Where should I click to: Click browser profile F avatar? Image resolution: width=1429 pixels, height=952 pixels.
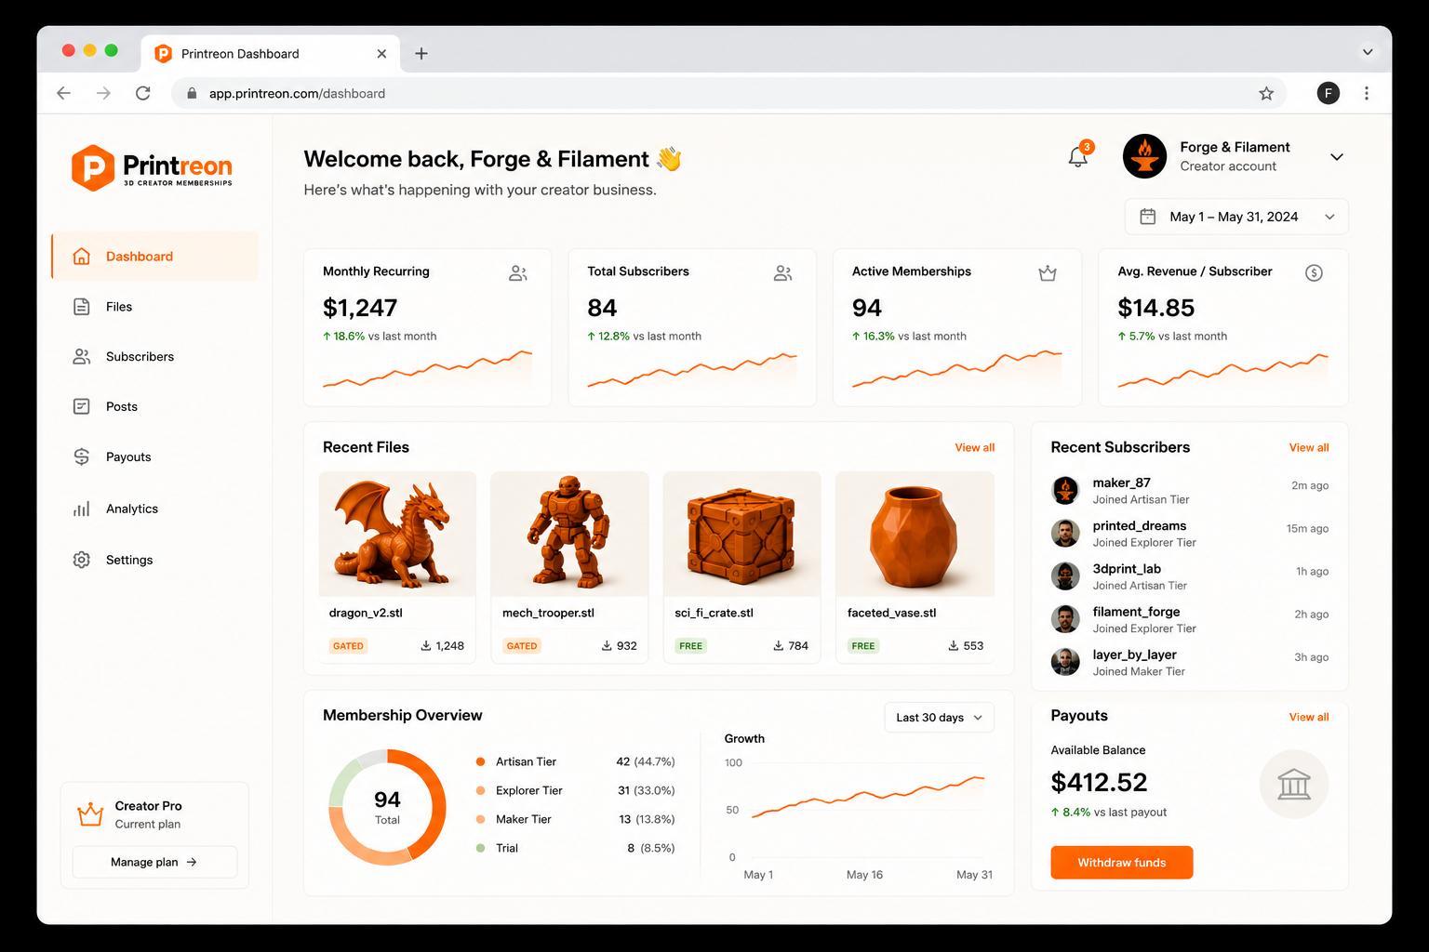point(1329,93)
